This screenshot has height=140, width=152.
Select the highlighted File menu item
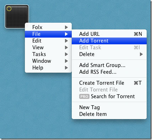pos(48,34)
